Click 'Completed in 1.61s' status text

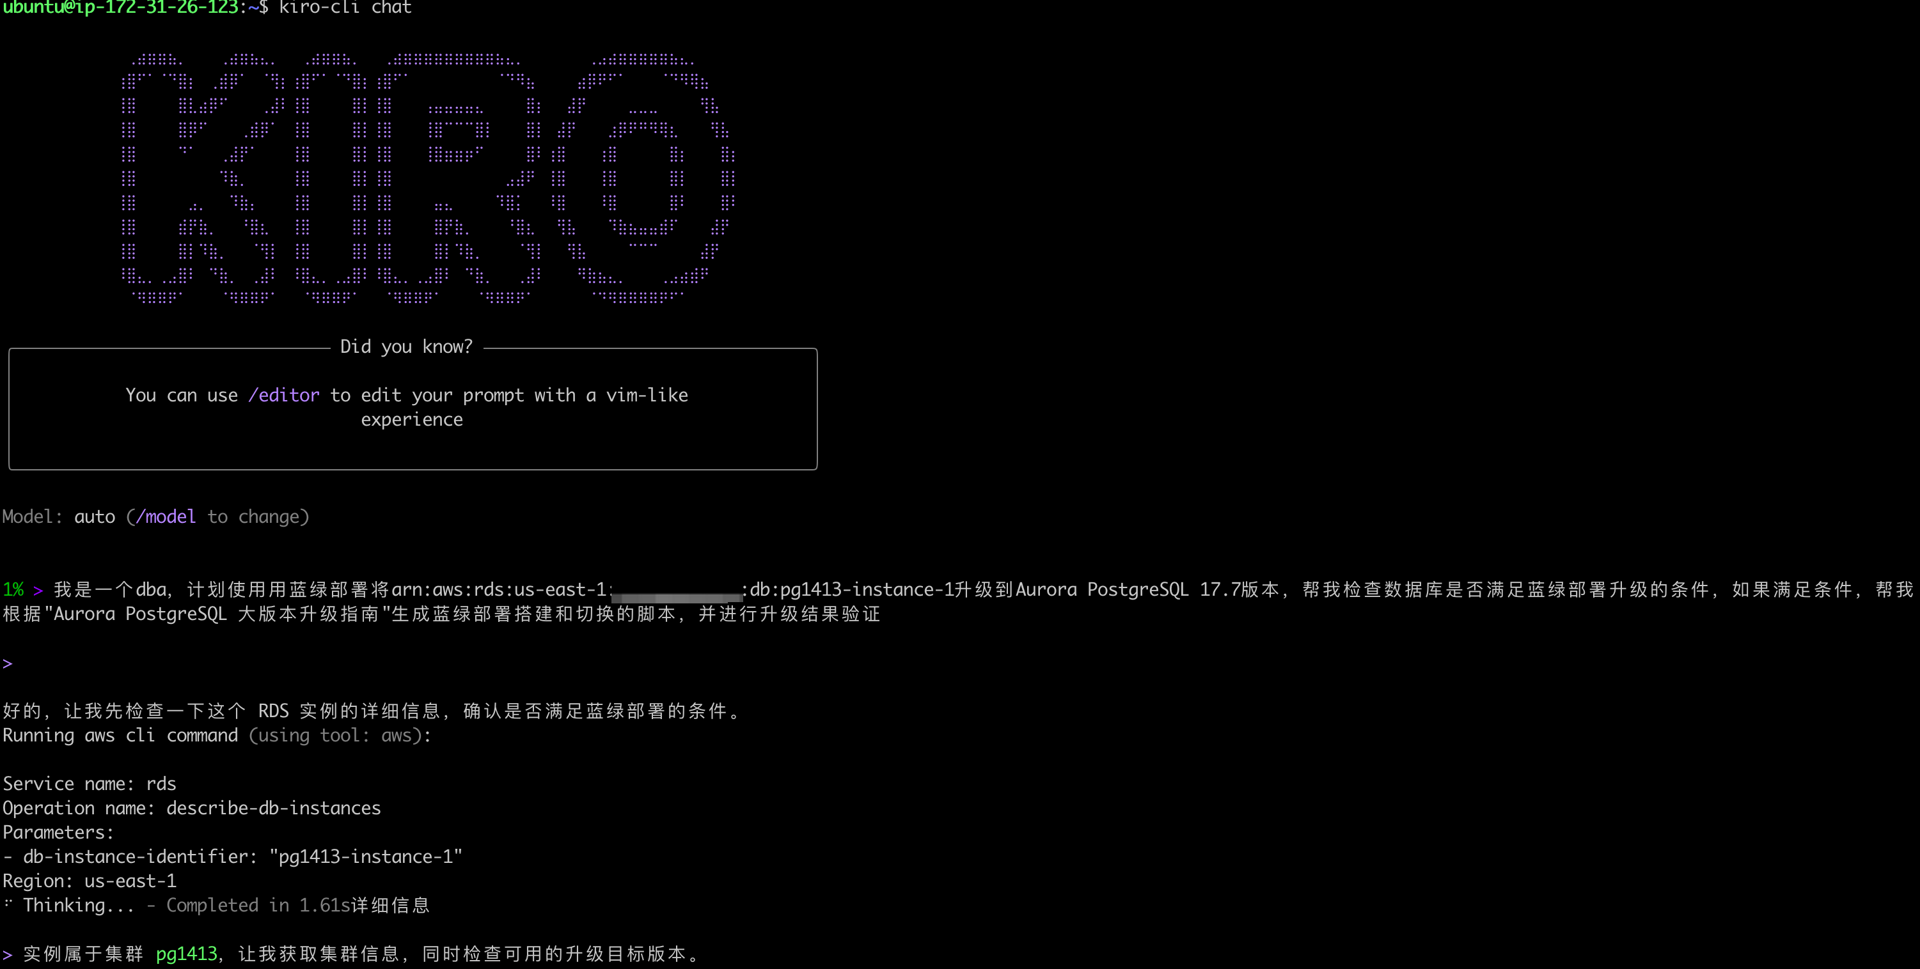(x=258, y=906)
